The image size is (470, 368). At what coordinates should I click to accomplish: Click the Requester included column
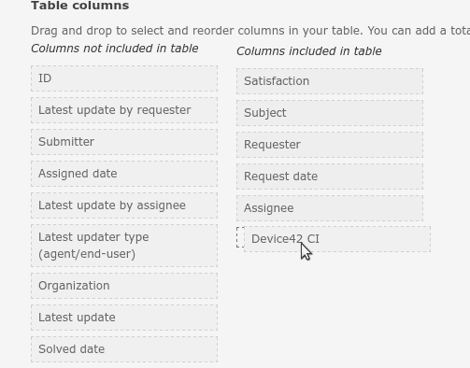pyautogui.click(x=330, y=145)
